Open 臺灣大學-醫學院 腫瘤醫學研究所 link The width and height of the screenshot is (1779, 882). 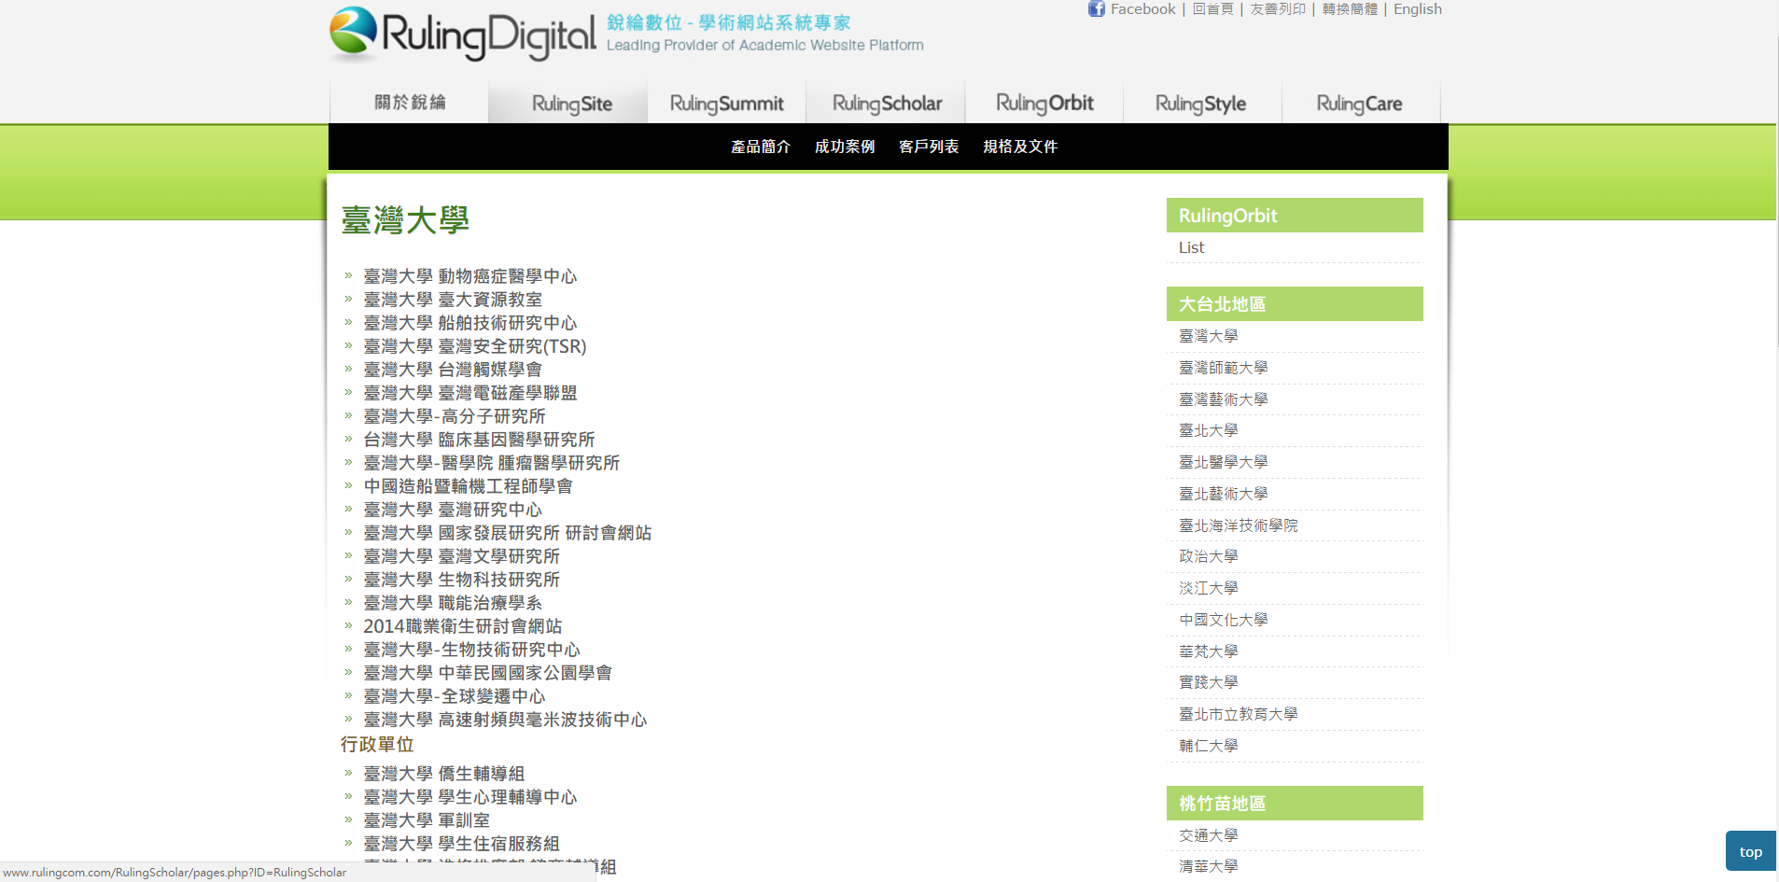(x=492, y=463)
